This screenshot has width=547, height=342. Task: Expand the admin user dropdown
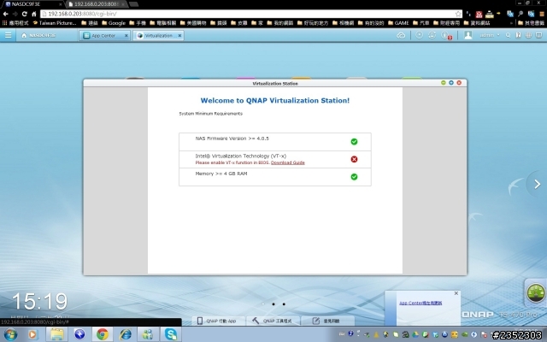tap(490, 35)
